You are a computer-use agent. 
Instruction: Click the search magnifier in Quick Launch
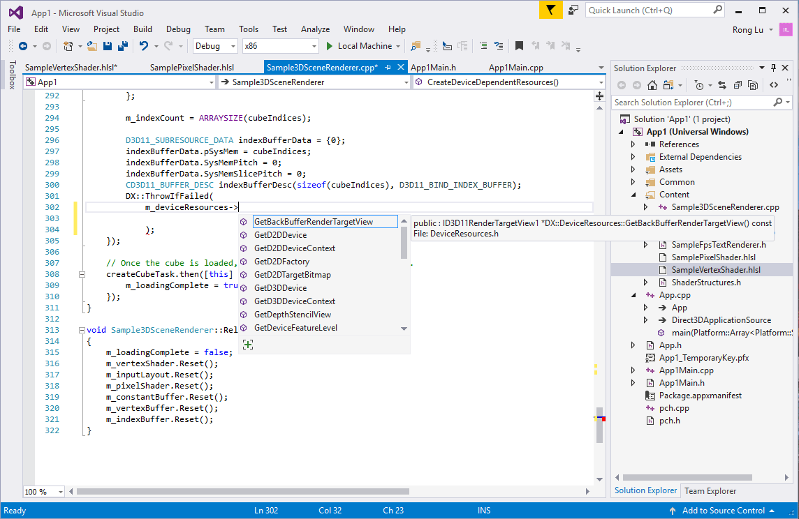pos(717,10)
